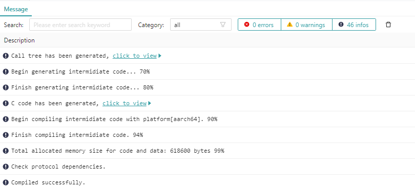Click info icon beside 'Total allocated memory size'
The image size is (415, 190).
click(6, 151)
